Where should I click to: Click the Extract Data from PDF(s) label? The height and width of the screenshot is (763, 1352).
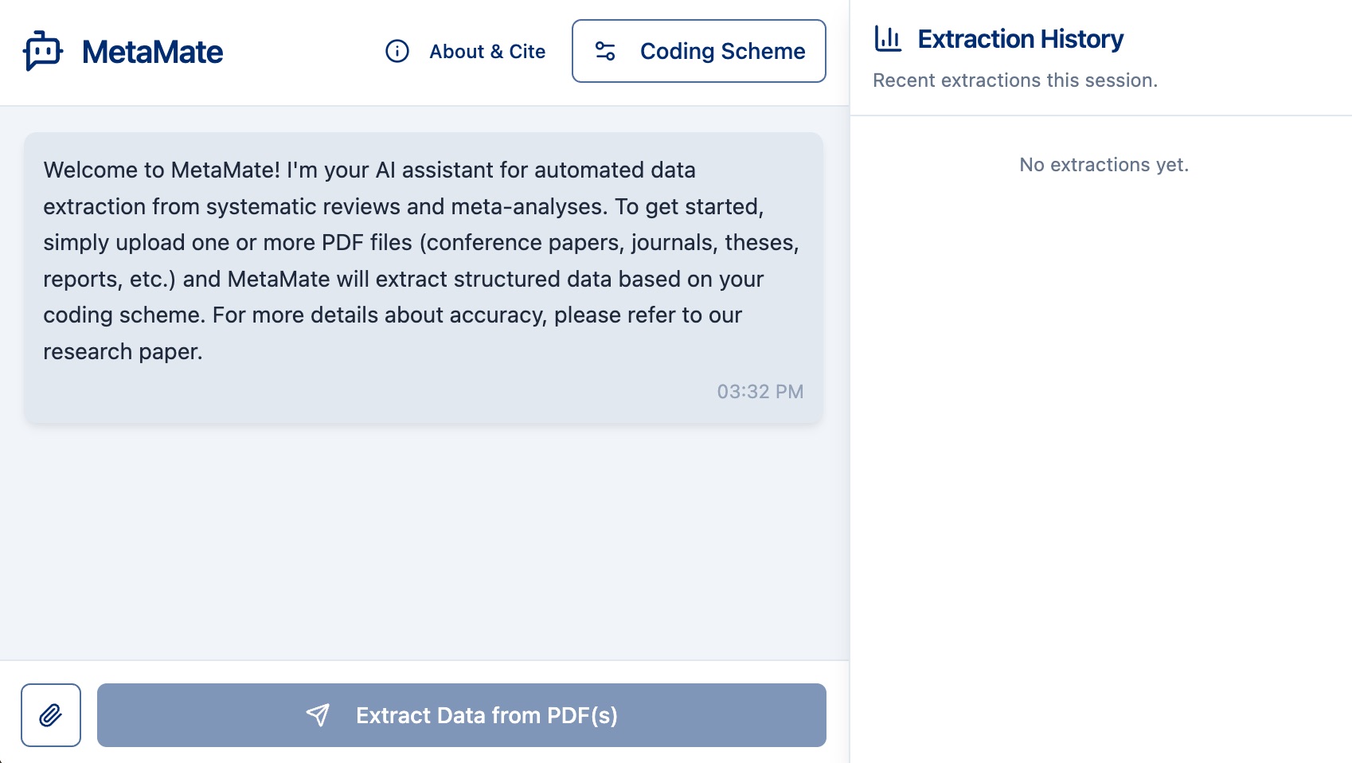[x=486, y=715]
